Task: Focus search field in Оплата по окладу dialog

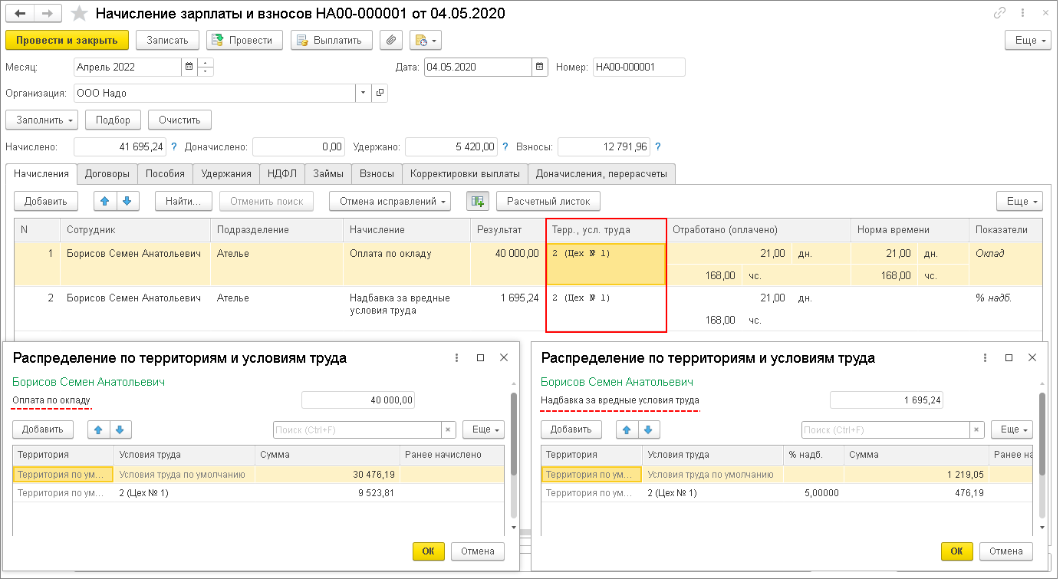Action: pyautogui.click(x=357, y=429)
